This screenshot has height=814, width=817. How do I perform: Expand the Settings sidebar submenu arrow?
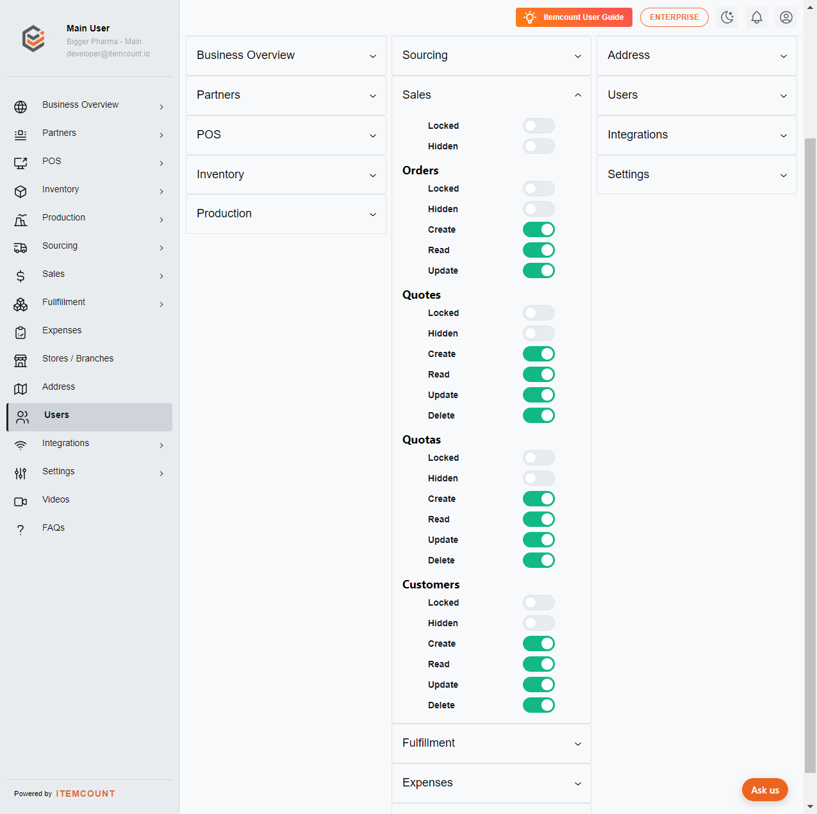(161, 474)
